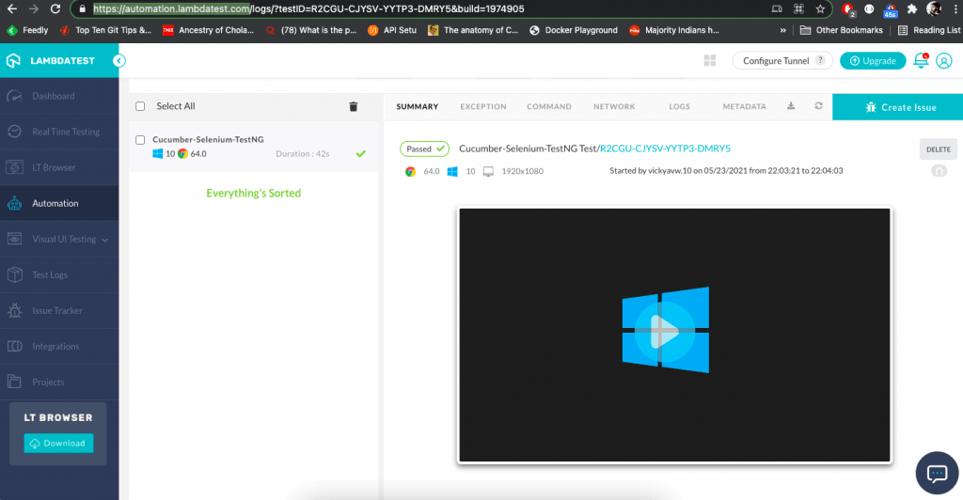Open the Automation sidebar item
The image size is (963, 500).
(x=55, y=203)
